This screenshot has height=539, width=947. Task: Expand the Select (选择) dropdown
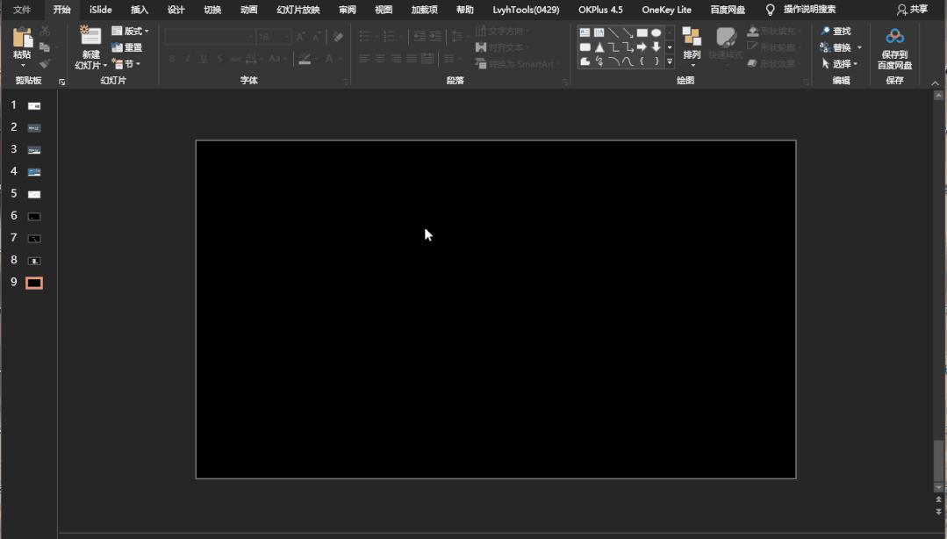[x=840, y=64]
